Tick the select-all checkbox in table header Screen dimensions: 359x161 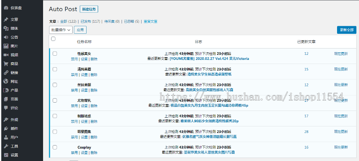pos(53,39)
